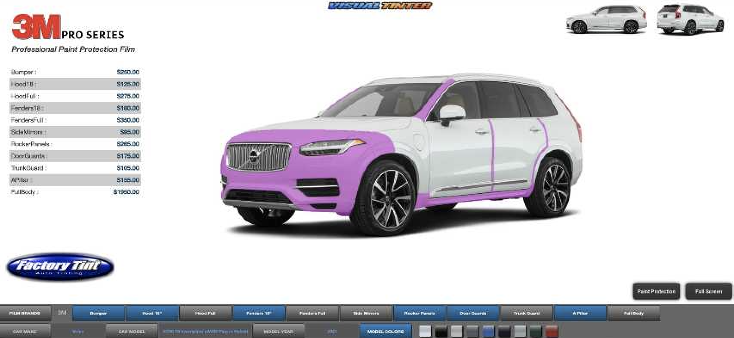Click the SideMirrors price $95.00

click(x=130, y=132)
